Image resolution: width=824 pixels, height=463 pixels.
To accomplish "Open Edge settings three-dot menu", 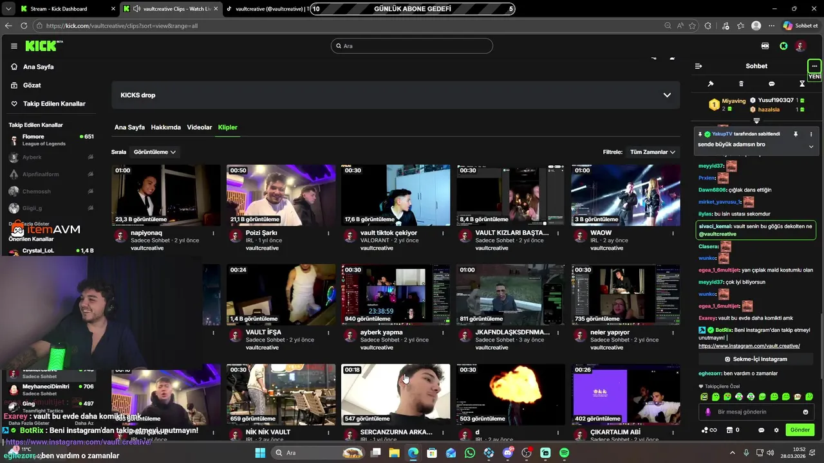I will pyautogui.click(x=772, y=26).
